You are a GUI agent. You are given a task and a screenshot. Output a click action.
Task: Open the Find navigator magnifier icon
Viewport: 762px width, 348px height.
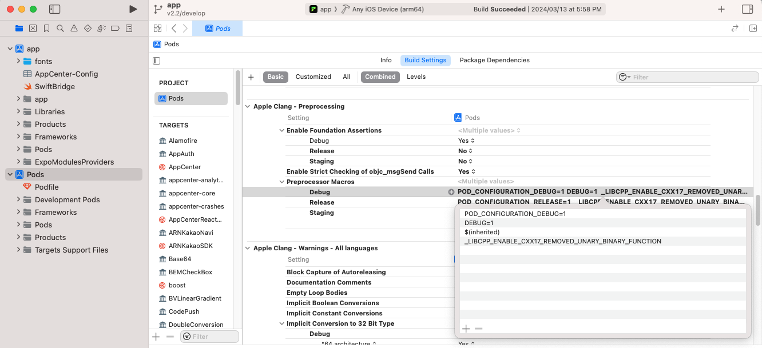click(60, 28)
